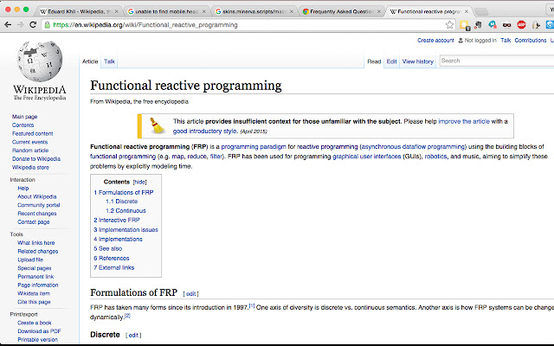The image size is (554, 346).
Task: Open the sunglasses-face extension icon
Action: [x=506, y=25]
